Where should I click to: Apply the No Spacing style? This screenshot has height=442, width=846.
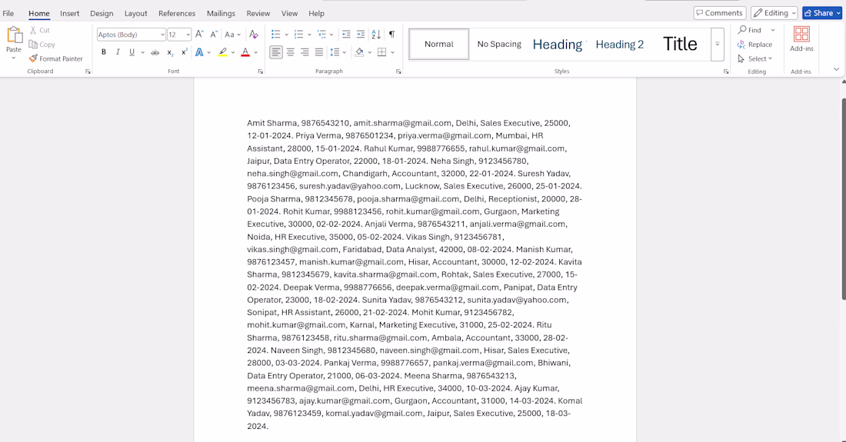click(x=499, y=45)
